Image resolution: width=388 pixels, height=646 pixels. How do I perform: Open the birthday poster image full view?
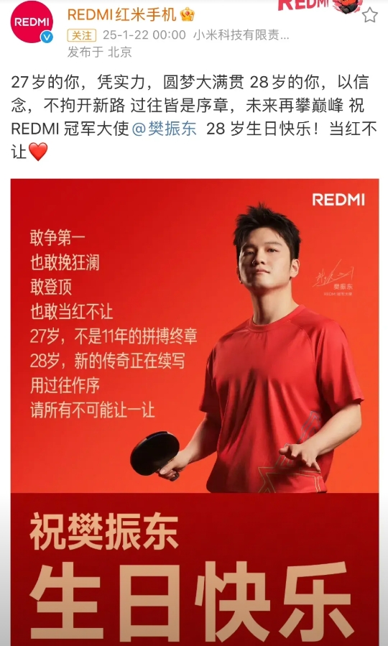195,412
